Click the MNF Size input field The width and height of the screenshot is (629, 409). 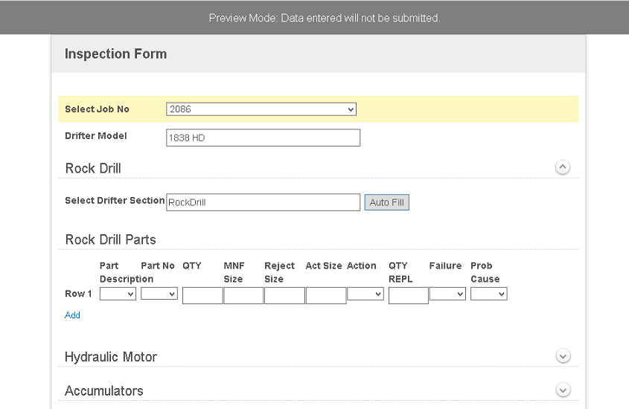[243, 296]
